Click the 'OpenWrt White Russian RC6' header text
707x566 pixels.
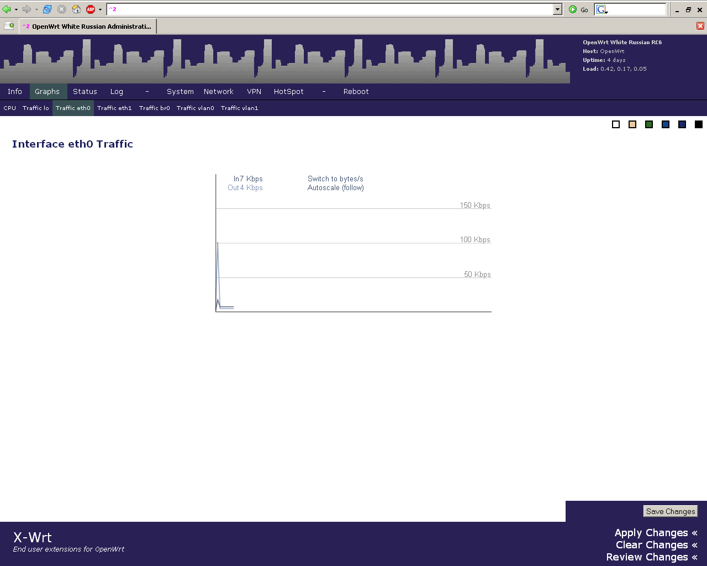pos(622,43)
